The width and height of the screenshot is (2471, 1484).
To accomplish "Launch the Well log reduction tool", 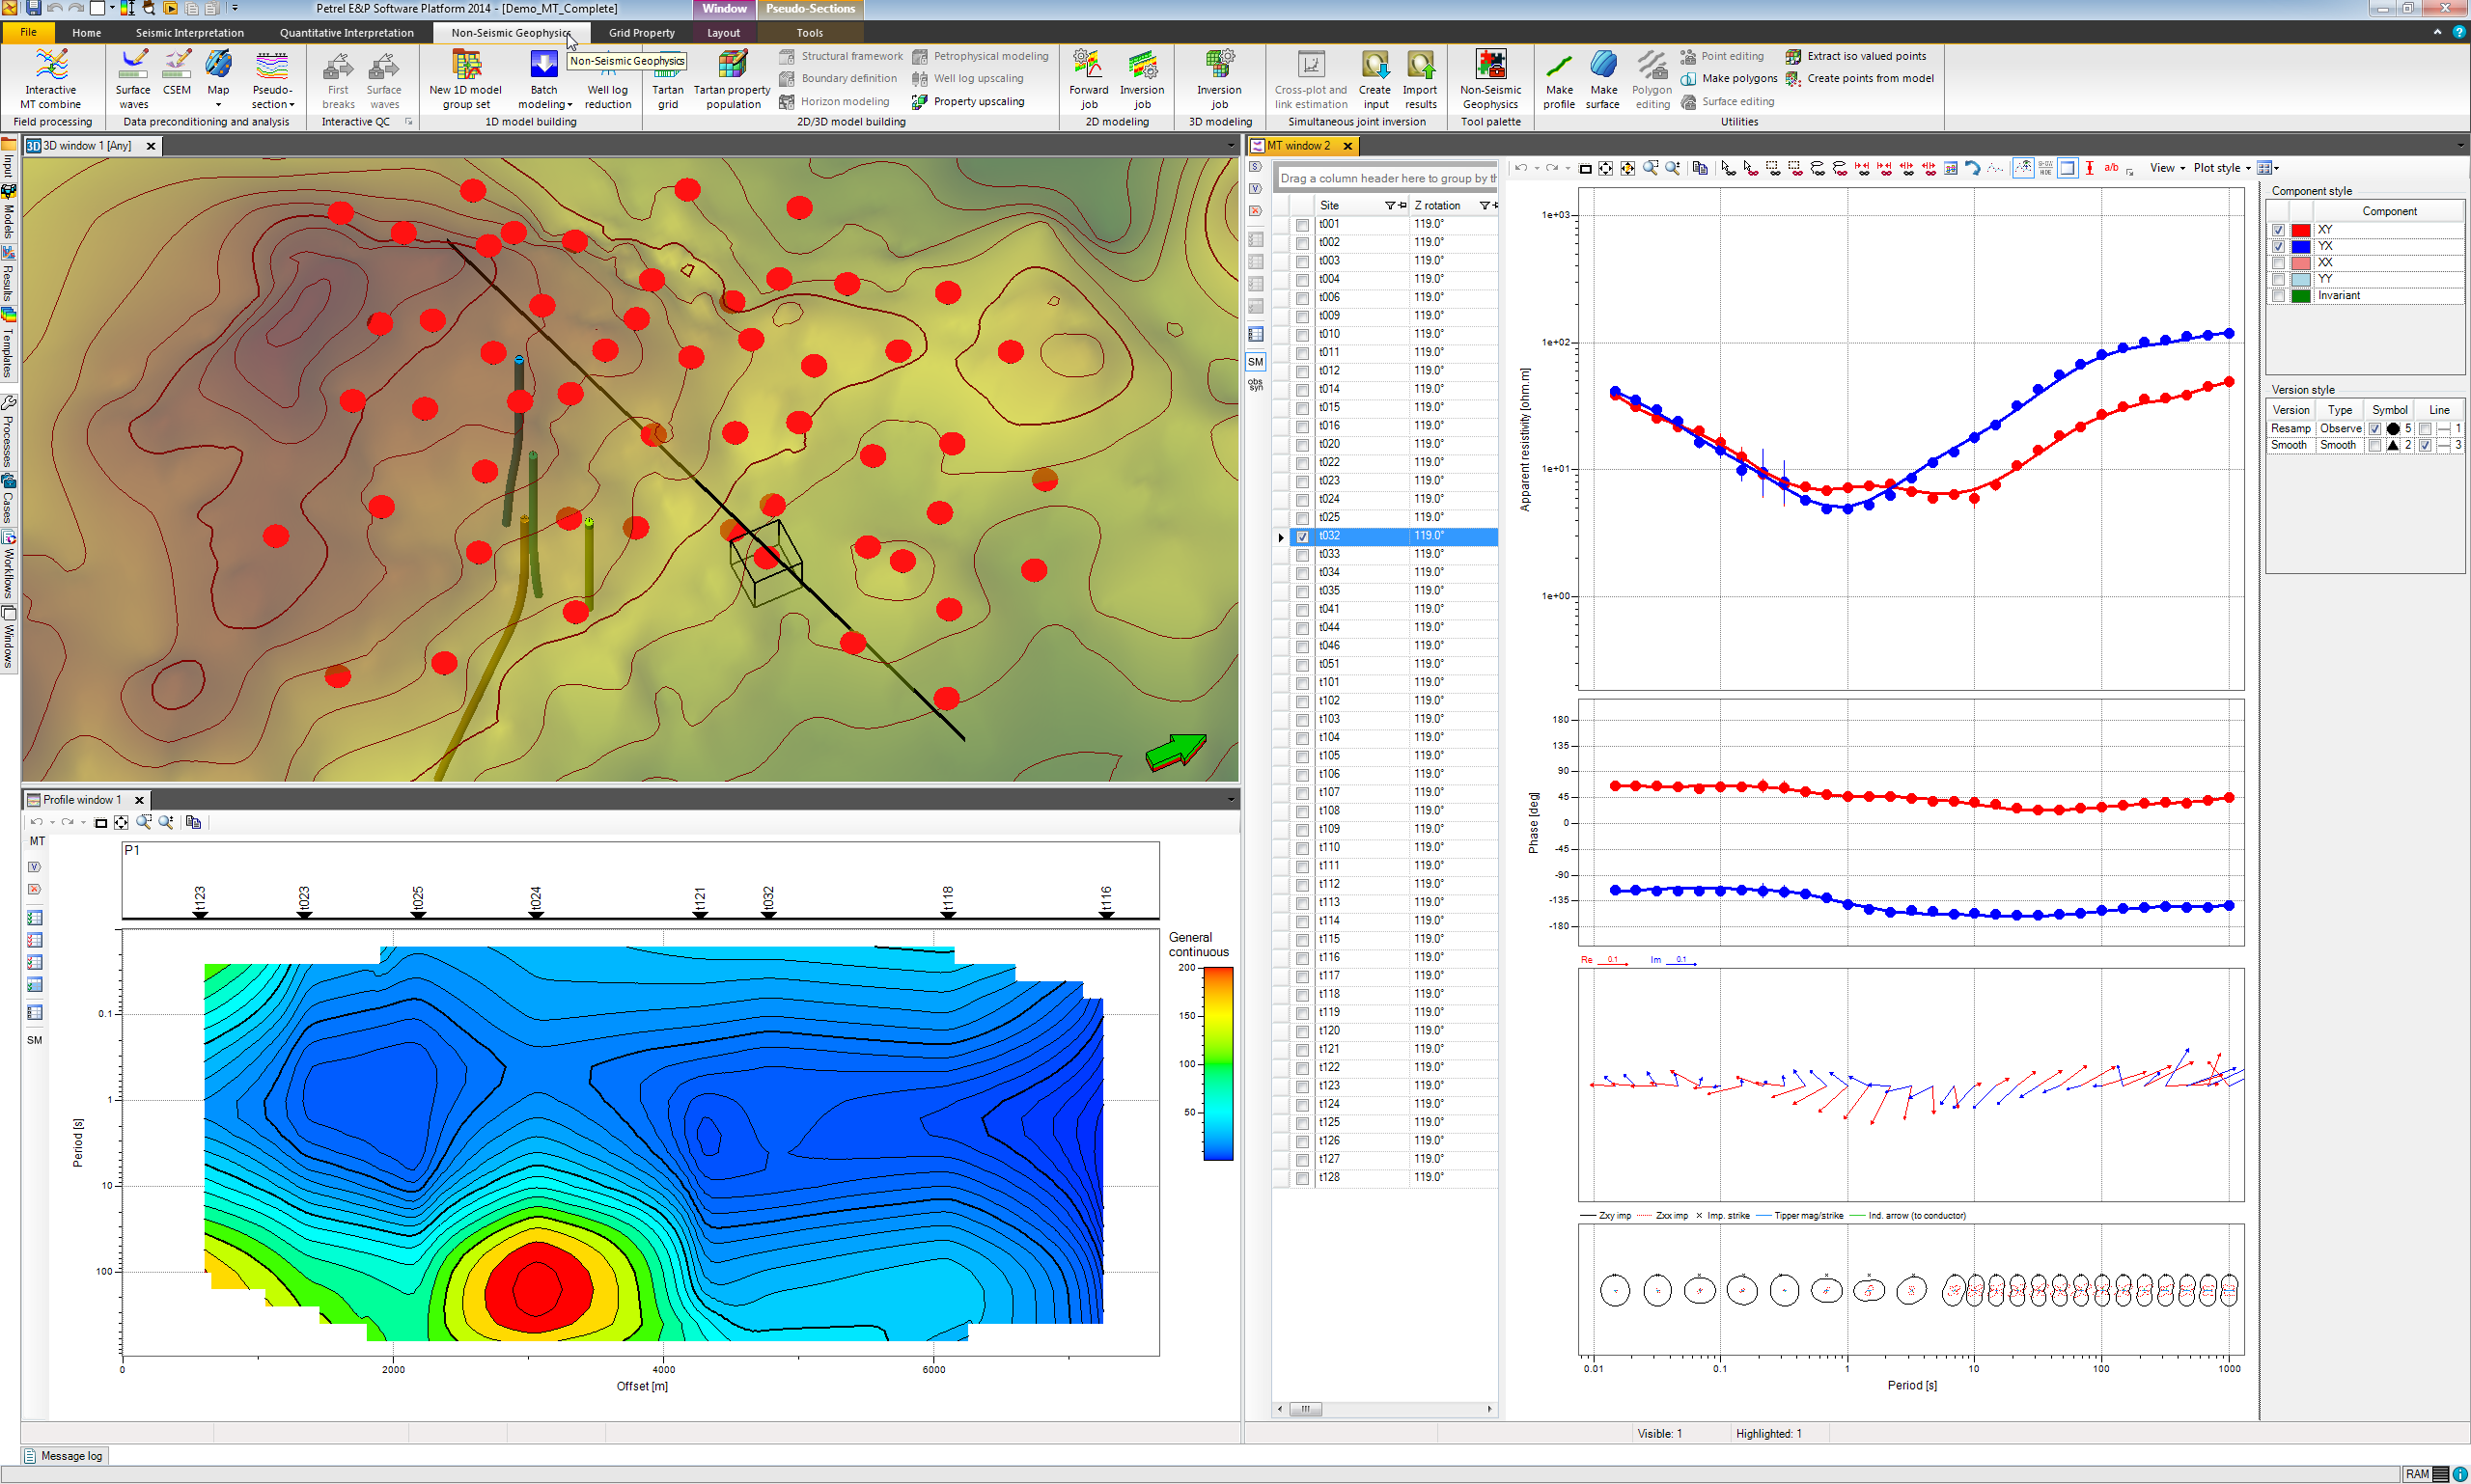I will [x=606, y=80].
